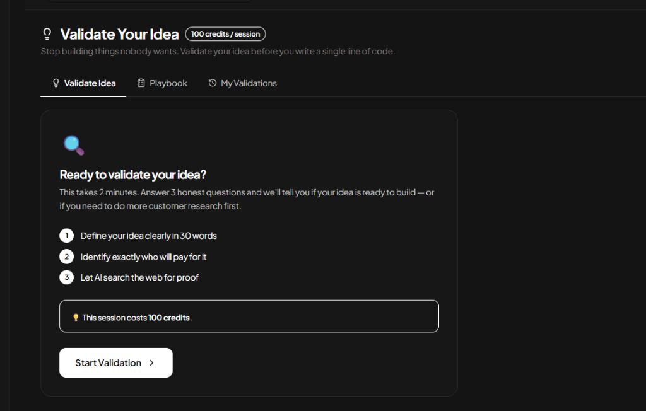Click the clipboard icon on Playbook tab
Screen dimensions: 646x411
[x=141, y=83]
